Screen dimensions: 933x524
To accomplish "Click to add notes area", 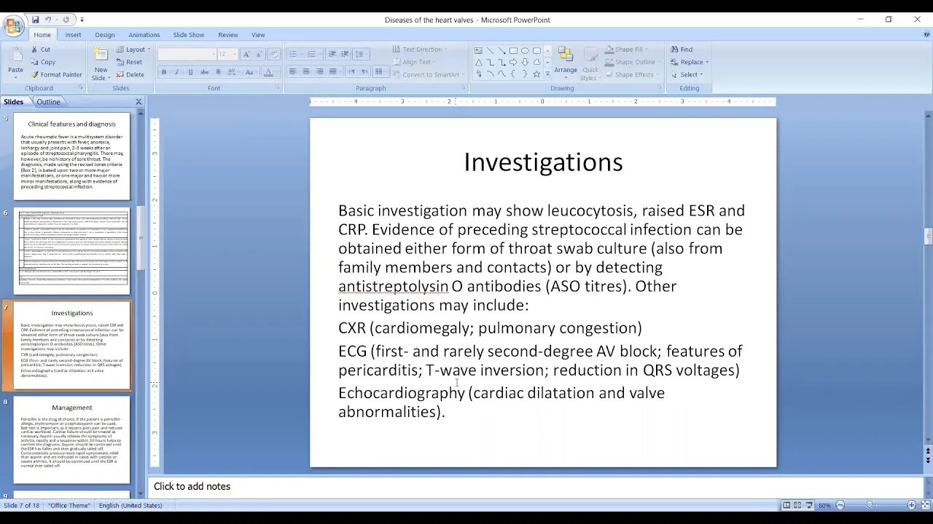I will coord(536,486).
